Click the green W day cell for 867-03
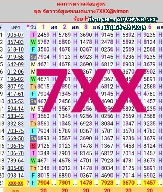 pos(33,42)
